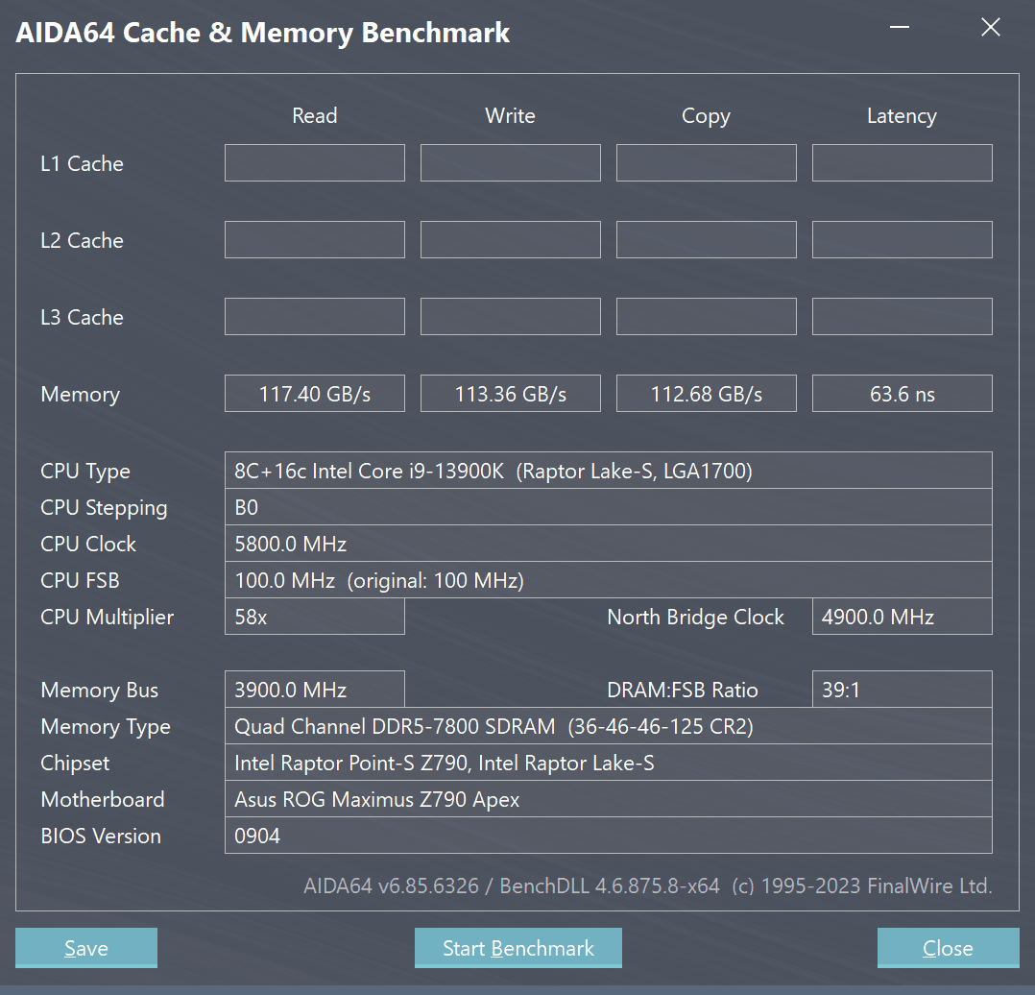Screen dimensions: 1035x995
Task: Click the Memory Bus label
Action: [x=99, y=691]
